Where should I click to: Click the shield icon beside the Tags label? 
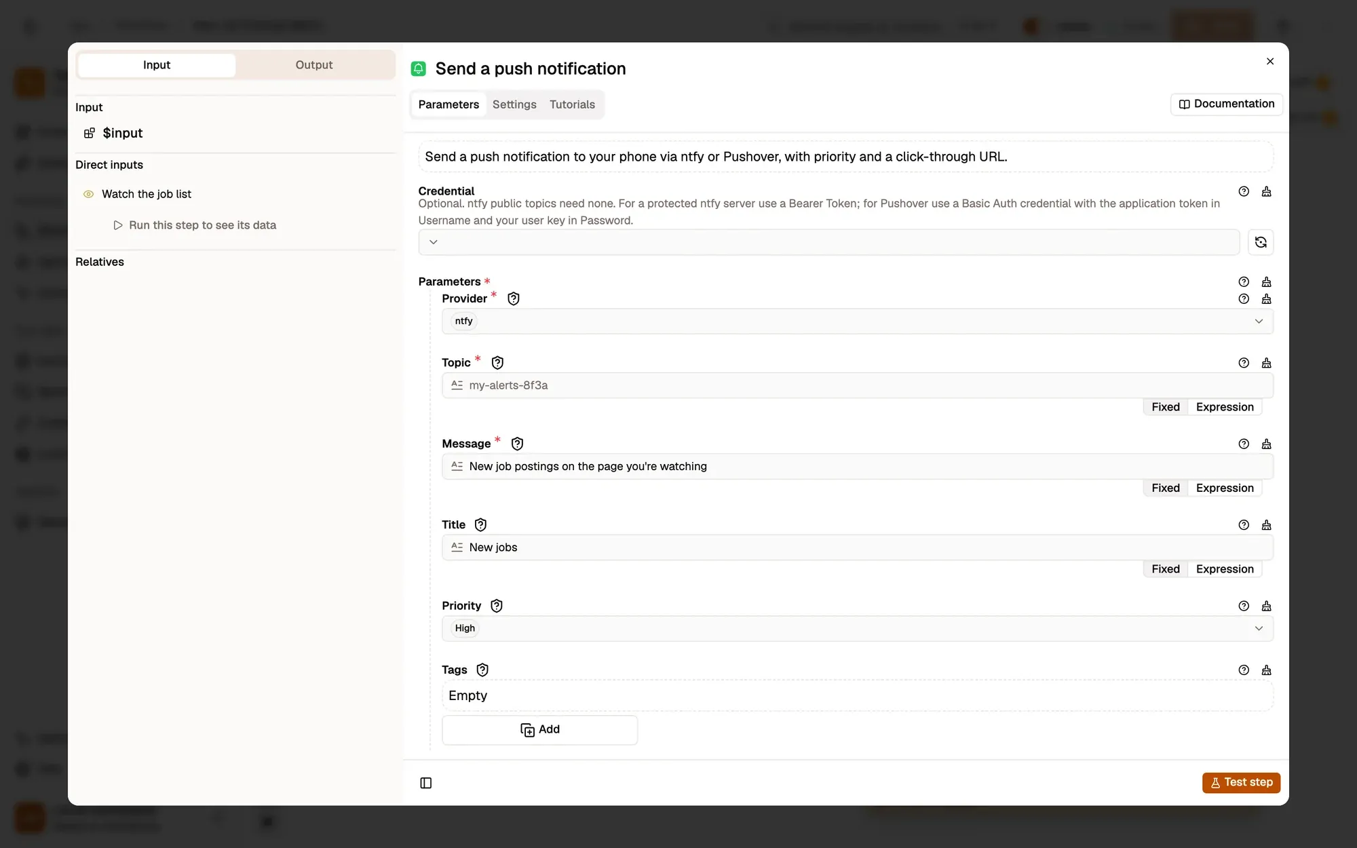(482, 670)
